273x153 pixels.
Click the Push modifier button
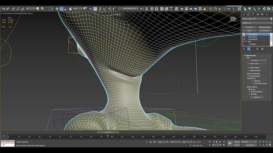(x=250, y=31)
